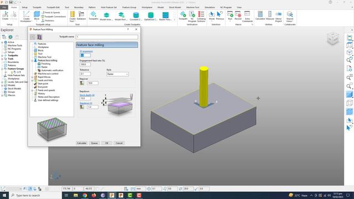Viewport: 354px width, 199px height.
Task: Expand Rapid Moves in dialog tree
Action: click(x=32, y=77)
